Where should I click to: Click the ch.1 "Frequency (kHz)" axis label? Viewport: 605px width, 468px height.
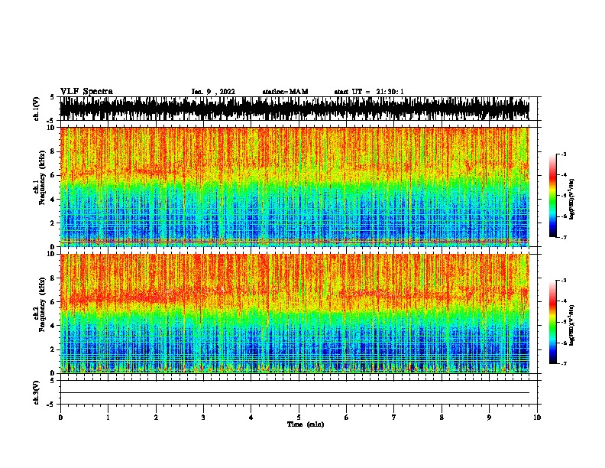(42, 177)
